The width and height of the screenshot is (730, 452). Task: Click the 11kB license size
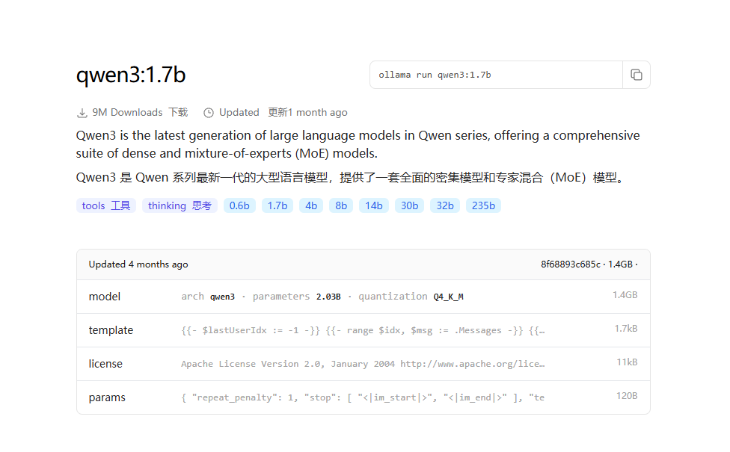point(627,362)
